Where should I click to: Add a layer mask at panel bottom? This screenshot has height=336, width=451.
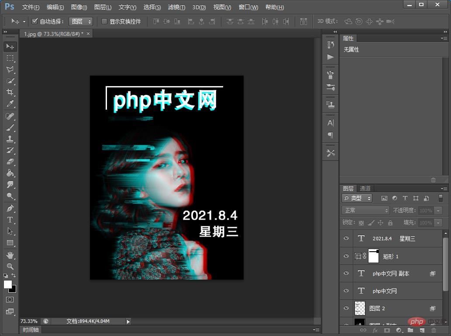[x=387, y=330]
